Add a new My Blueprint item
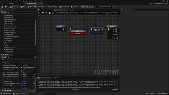Image resolution: width=169 pixels, height=95 pixels. tap(4, 57)
